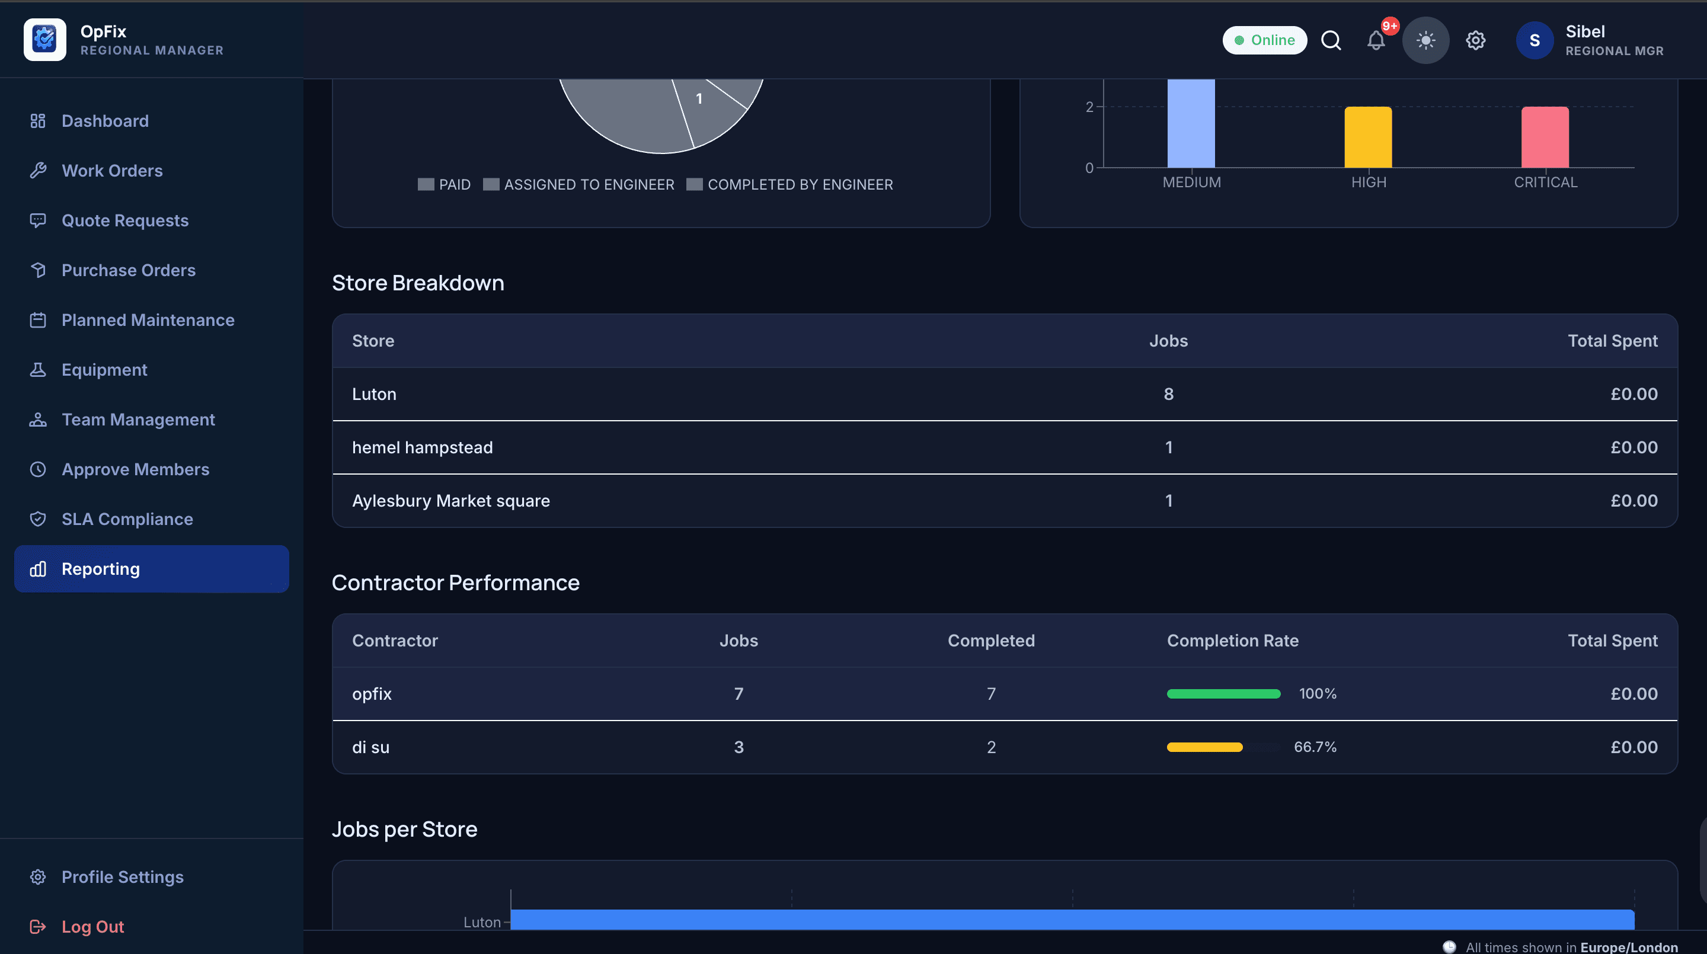
Task: Click the Work Orders wrench icon
Action: click(38, 171)
